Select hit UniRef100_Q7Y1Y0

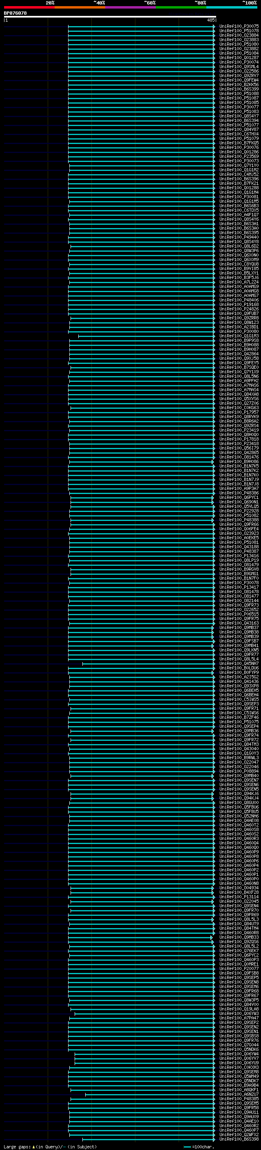[x=239, y=166]
